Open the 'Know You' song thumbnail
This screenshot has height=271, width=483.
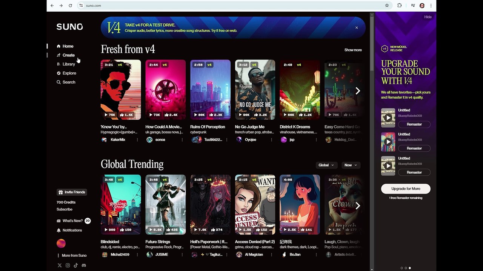(121, 90)
